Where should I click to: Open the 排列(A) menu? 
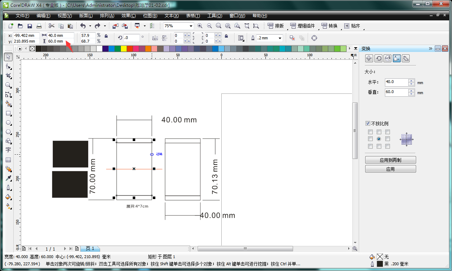[107, 16]
